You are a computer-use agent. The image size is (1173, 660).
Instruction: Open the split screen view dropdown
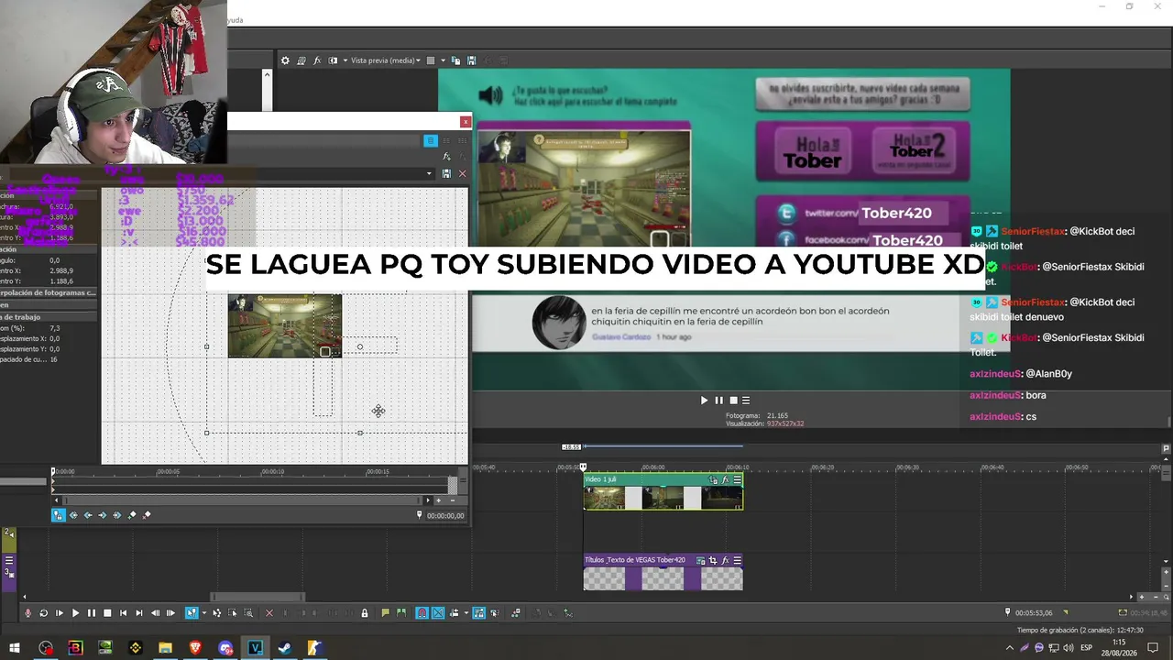click(x=345, y=60)
